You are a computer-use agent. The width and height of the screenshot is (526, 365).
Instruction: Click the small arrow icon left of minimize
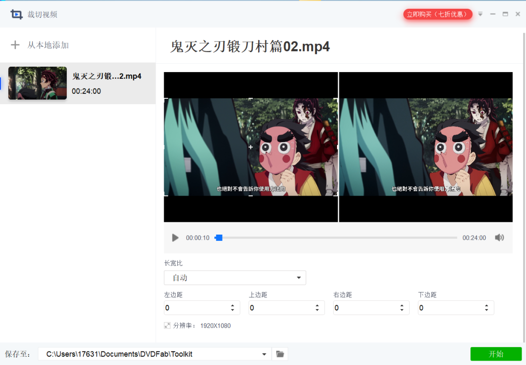point(480,14)
